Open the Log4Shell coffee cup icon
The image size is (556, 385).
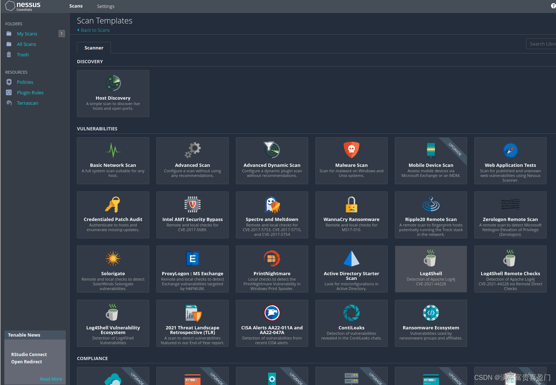[430, 258]
